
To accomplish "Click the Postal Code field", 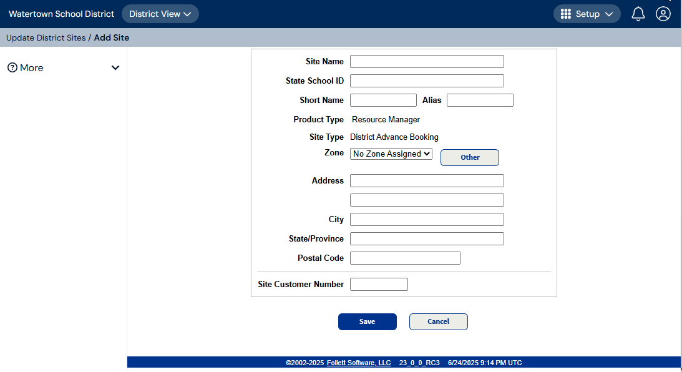I will (405, 258).
